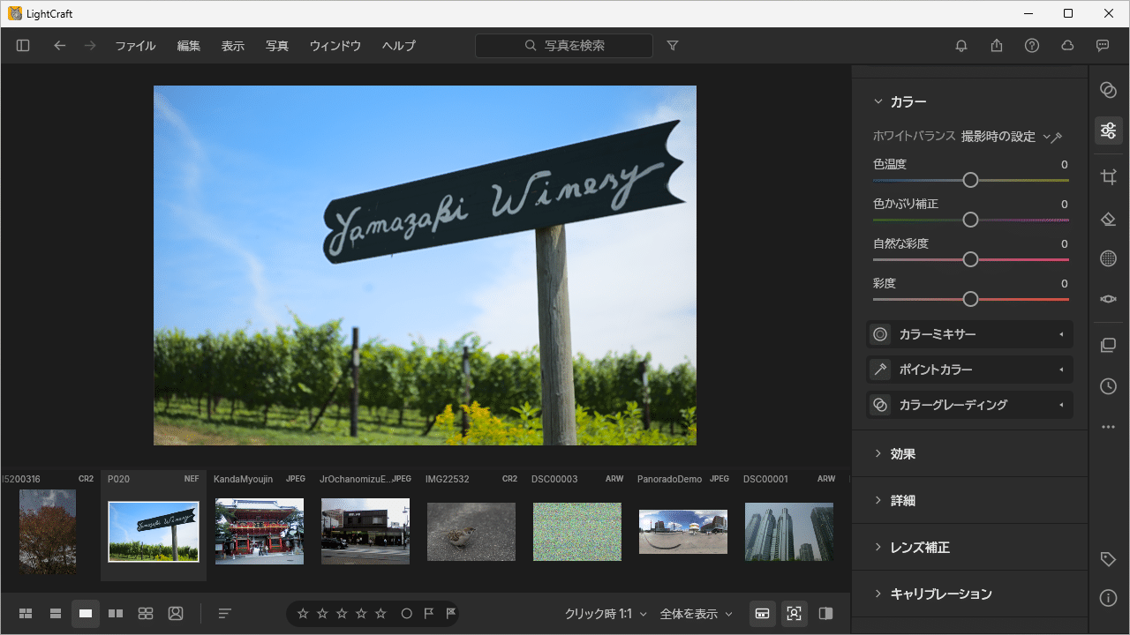The width and height of the screenshot is (1130, 635).
Task: Open the crop and rotate tool
Action: [x=1109, y=177]
